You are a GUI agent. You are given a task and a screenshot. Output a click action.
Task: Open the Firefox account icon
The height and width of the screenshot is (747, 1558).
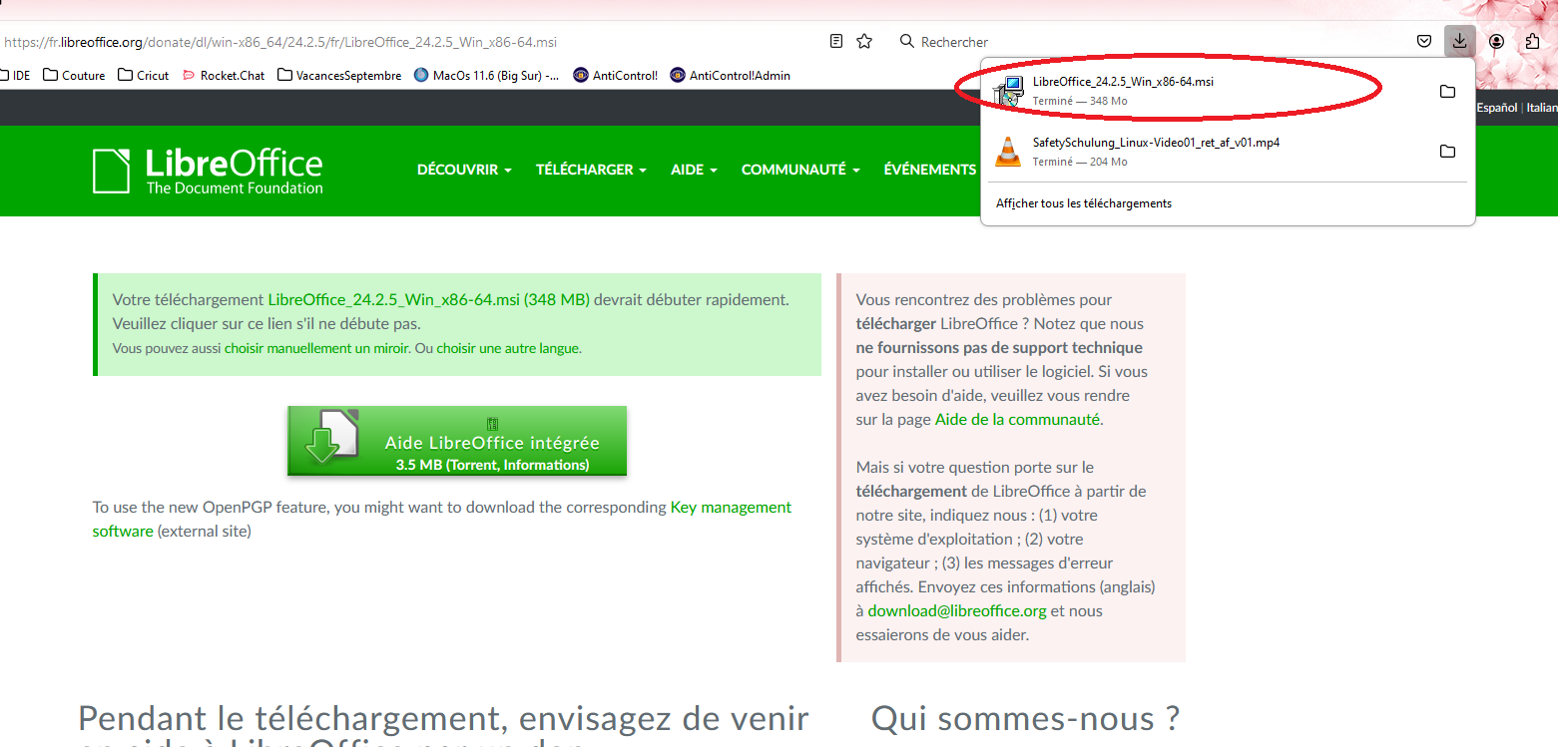coord(1496,41)
